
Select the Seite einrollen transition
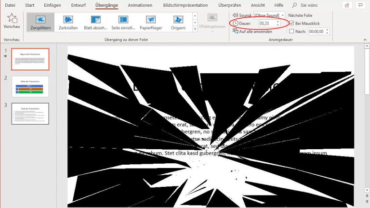[x=123, y=23]
